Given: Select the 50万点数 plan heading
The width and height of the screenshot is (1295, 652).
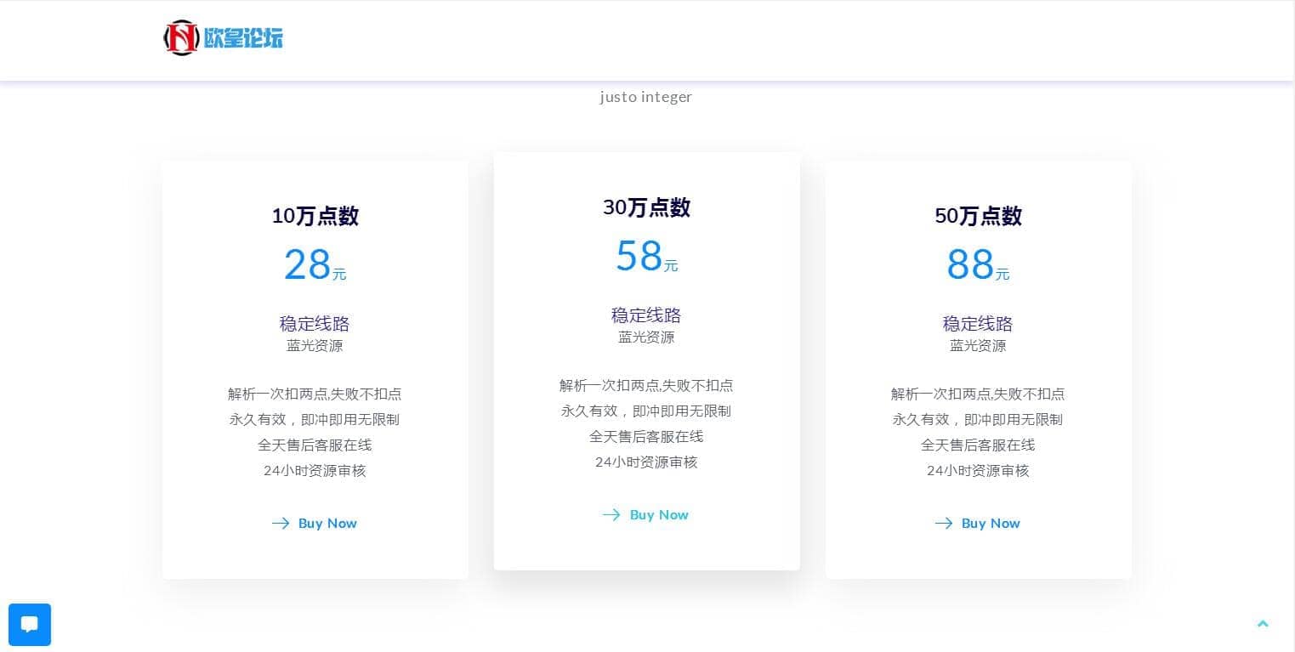Looking at the screenshot, I should 978,216.
